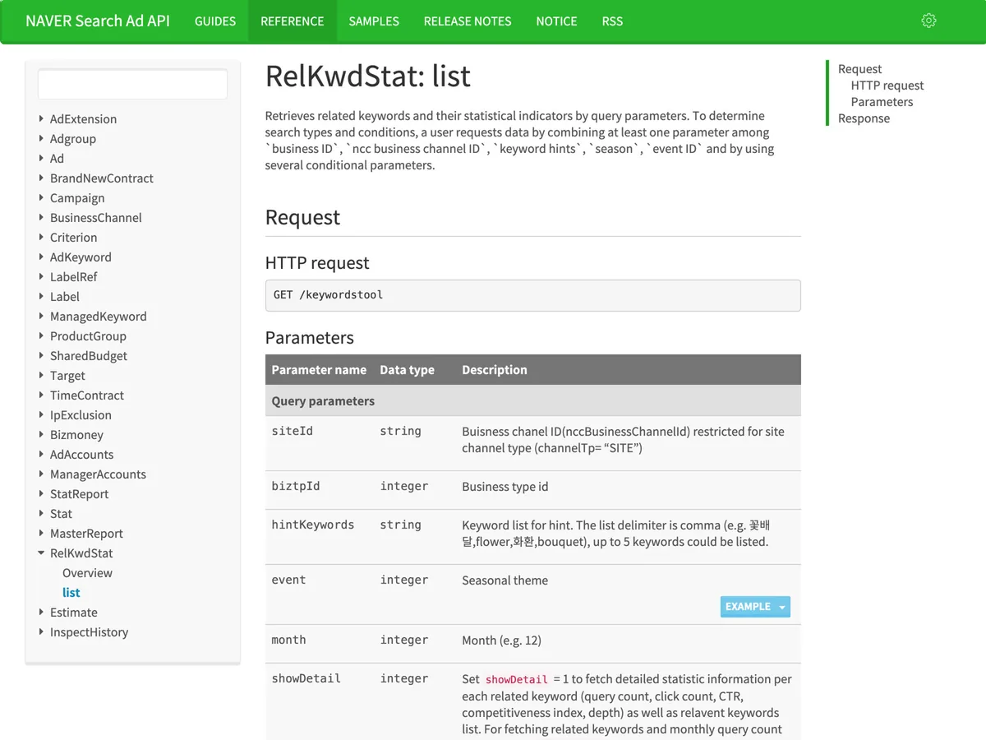
Task: Jump to Request in page outline
Action: point(859,69)
